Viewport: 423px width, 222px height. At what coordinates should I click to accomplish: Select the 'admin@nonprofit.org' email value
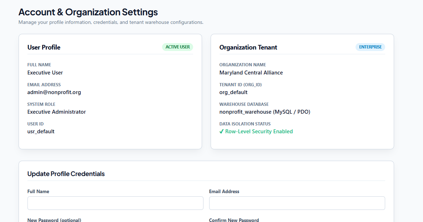tap(54, 92)
